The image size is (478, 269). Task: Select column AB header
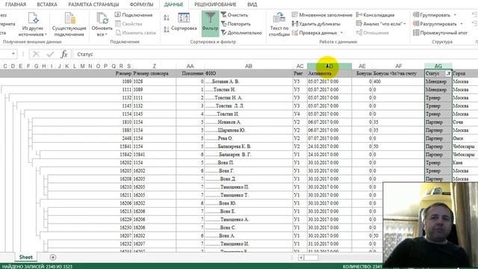(249, 67)
